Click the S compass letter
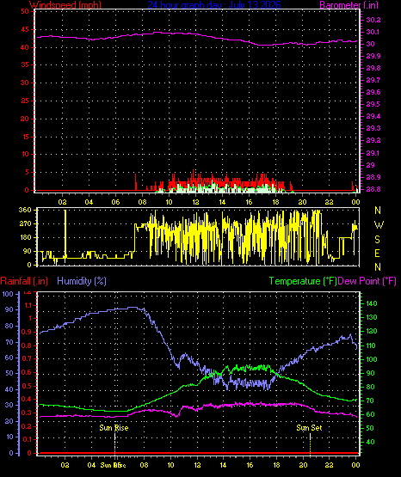Image resolution: width=401 pixels, height=477 pixels. [377, 240]
